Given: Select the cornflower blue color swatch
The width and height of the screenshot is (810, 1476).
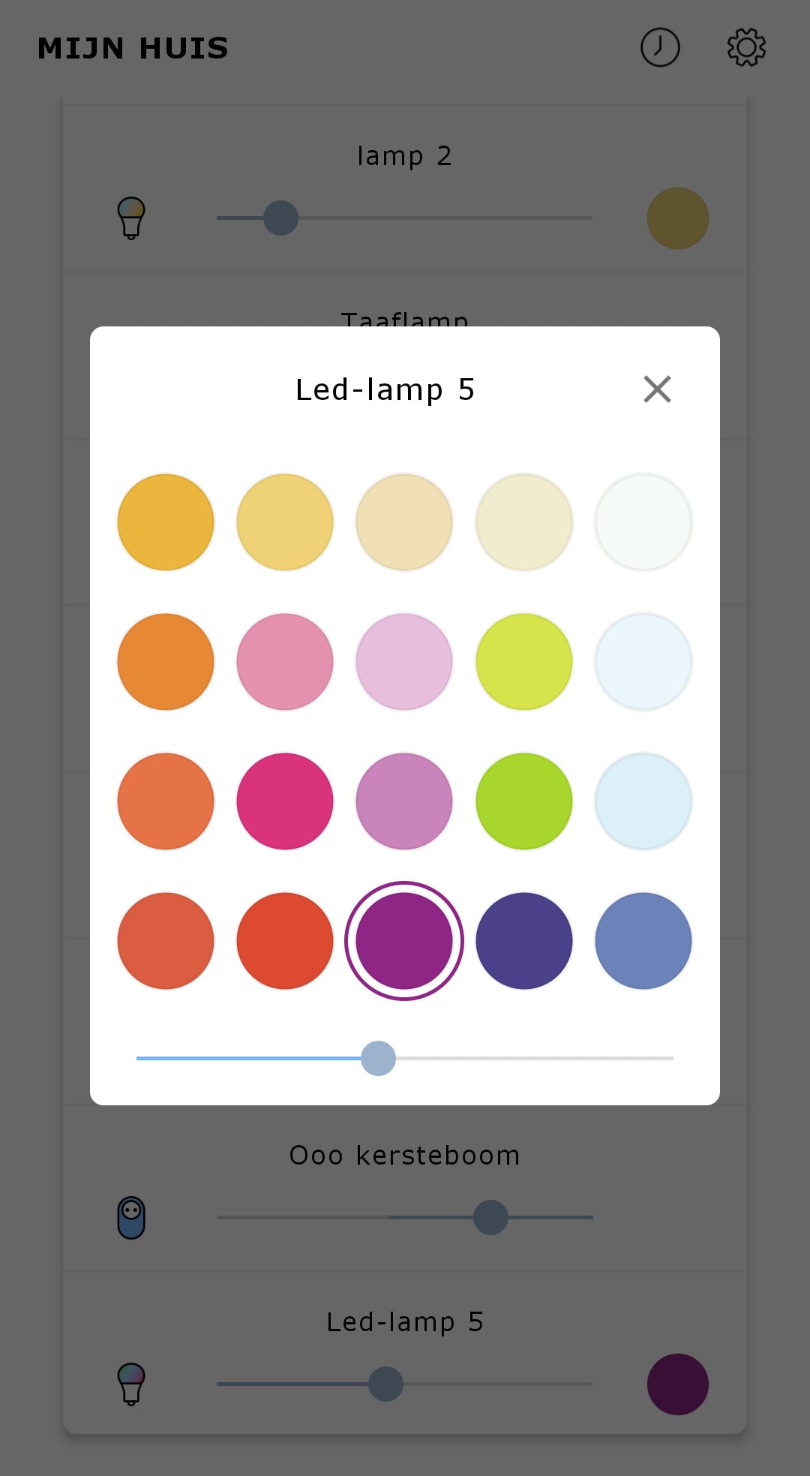Looking at the screenshot, I should pyautogui.click(x=642, y=941).
